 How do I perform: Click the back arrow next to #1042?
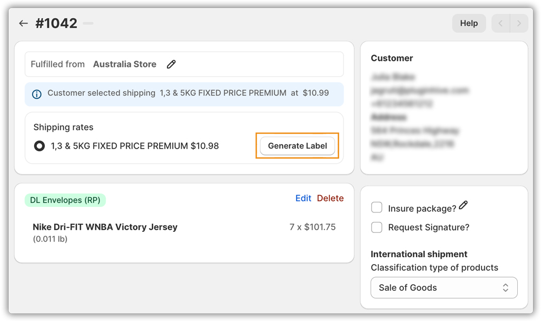23,23
